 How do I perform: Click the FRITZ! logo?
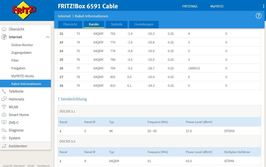click(25, 10)
